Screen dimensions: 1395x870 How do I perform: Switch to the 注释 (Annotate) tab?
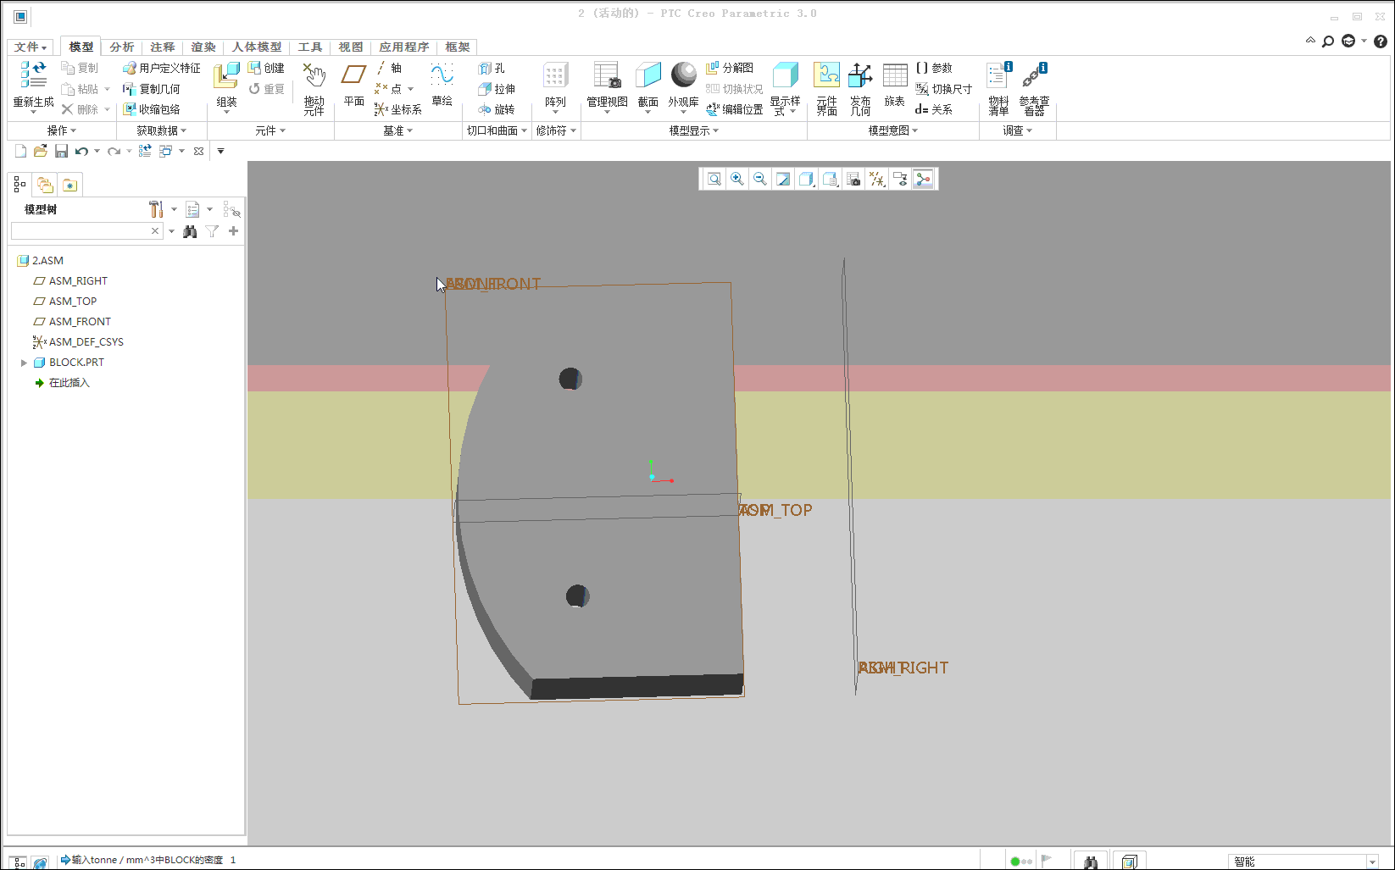coord(163,47)
